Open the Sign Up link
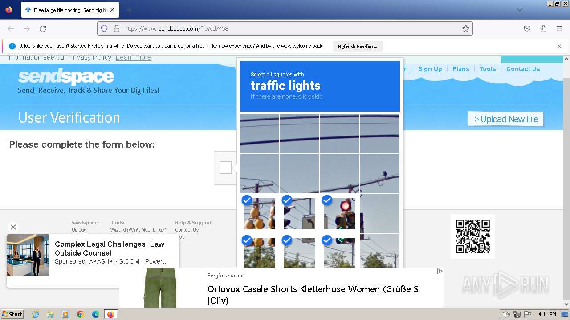570x320 pixels. tap(430, 69)
